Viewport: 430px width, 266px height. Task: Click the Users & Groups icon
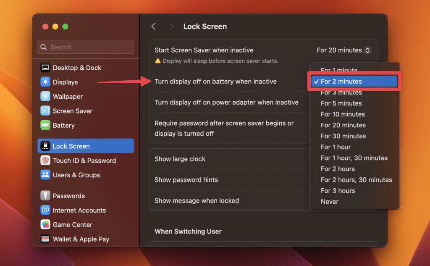(45, 175)
